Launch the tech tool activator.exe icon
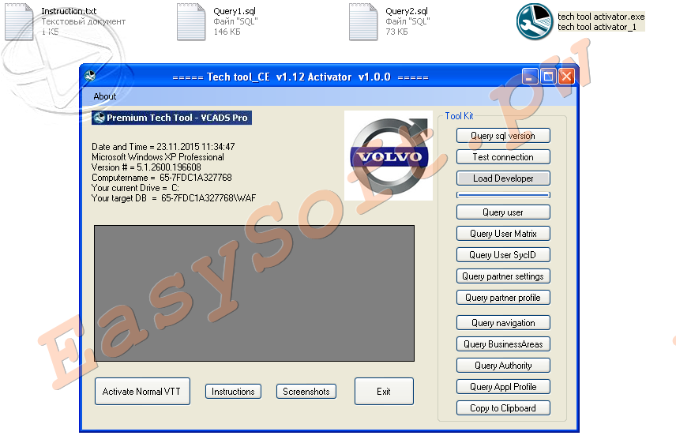Viewport: 676px width, 443px height. tap(535, 21)
